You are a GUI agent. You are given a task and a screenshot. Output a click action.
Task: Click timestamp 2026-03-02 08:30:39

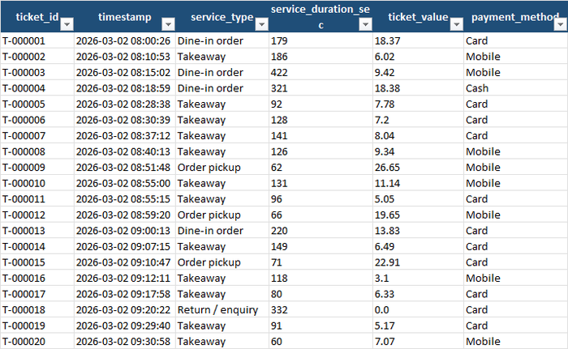tap(125, 120)
